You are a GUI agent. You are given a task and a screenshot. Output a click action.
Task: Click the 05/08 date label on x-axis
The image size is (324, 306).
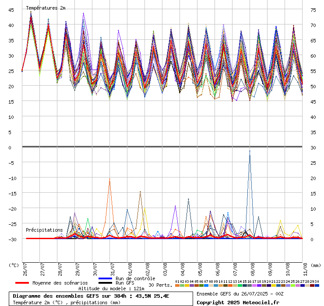coord(200,269)
